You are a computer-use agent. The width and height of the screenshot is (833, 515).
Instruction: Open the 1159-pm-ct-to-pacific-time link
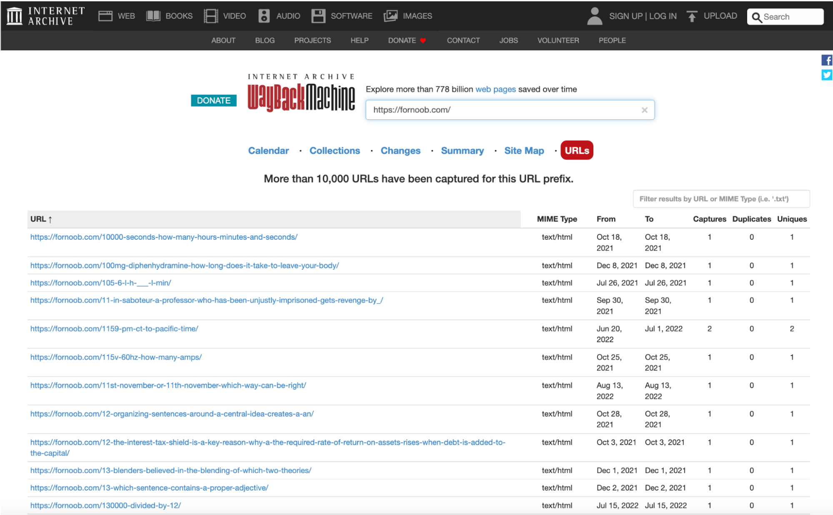click(x=114, y=328)
